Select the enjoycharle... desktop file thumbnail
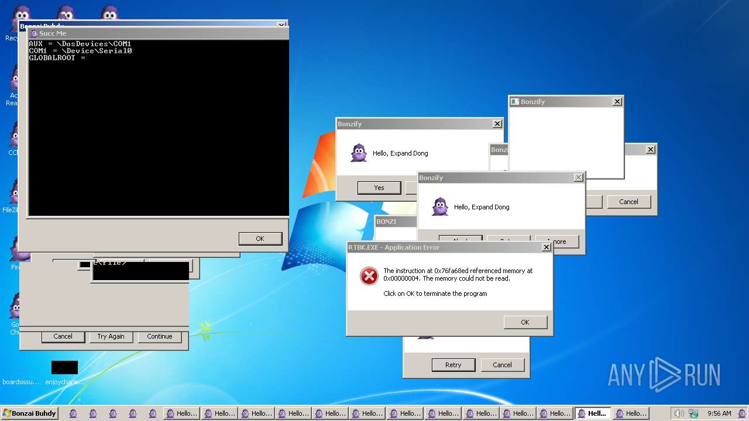The width and height of the screenshot is (749, 421). coord(64,367)
